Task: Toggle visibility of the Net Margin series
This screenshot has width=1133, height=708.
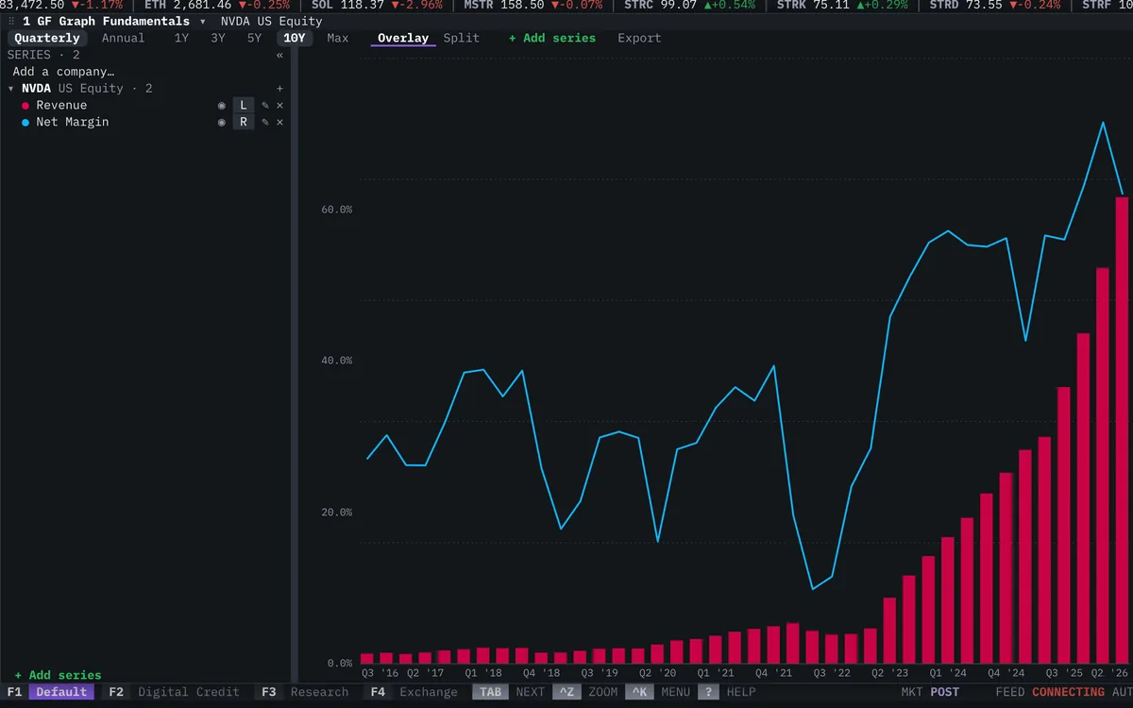Action: (222, 123)
